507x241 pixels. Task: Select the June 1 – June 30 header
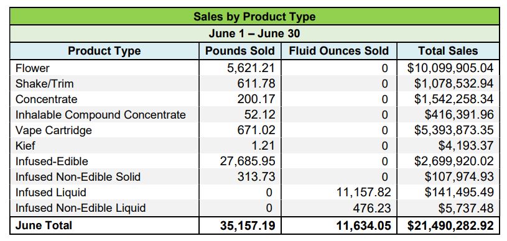coord(254,34)
